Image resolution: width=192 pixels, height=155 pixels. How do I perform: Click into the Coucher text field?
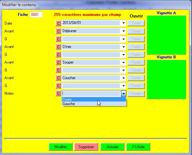click(x=91, y=78)
